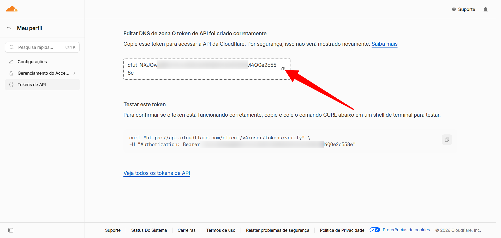Open Termos de uso footer link
This screenshot has width=501, height=238.
click(x=221, y=230)
